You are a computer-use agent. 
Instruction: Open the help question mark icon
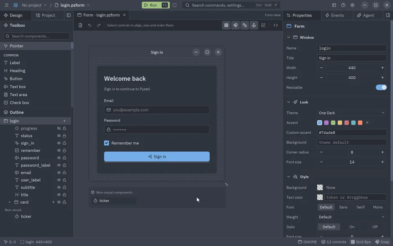343,5
